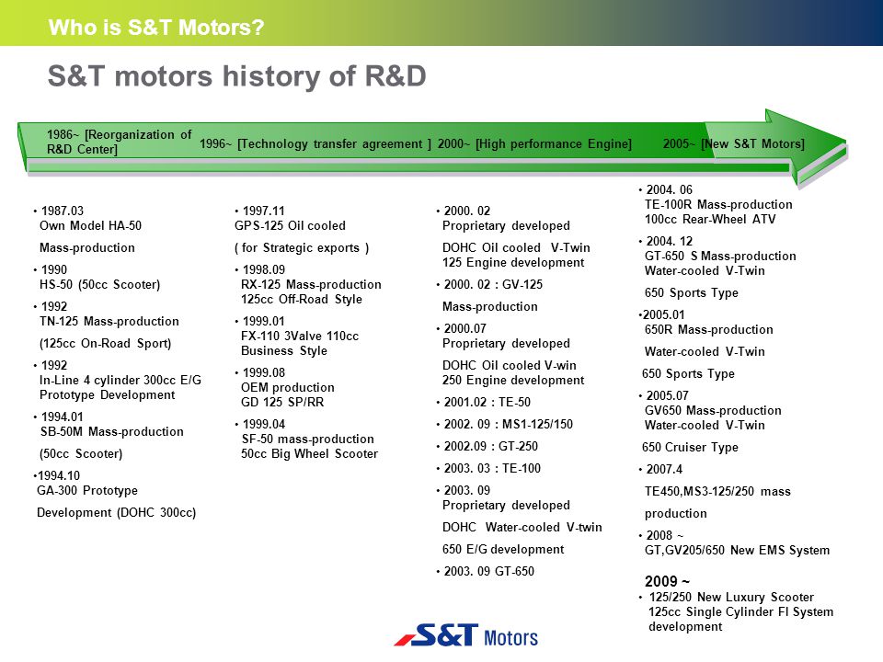
Task: Click '125cc Off-Road Style' text
Action: [302, 300]
